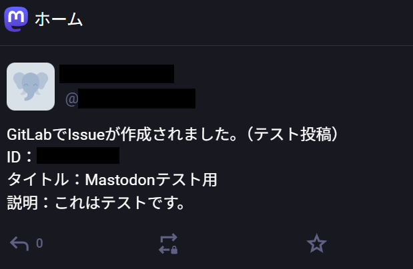Viewport: 413px width, 269px height.
Task: Click the これはテストです。 description text
Action: tap(120, 202)
